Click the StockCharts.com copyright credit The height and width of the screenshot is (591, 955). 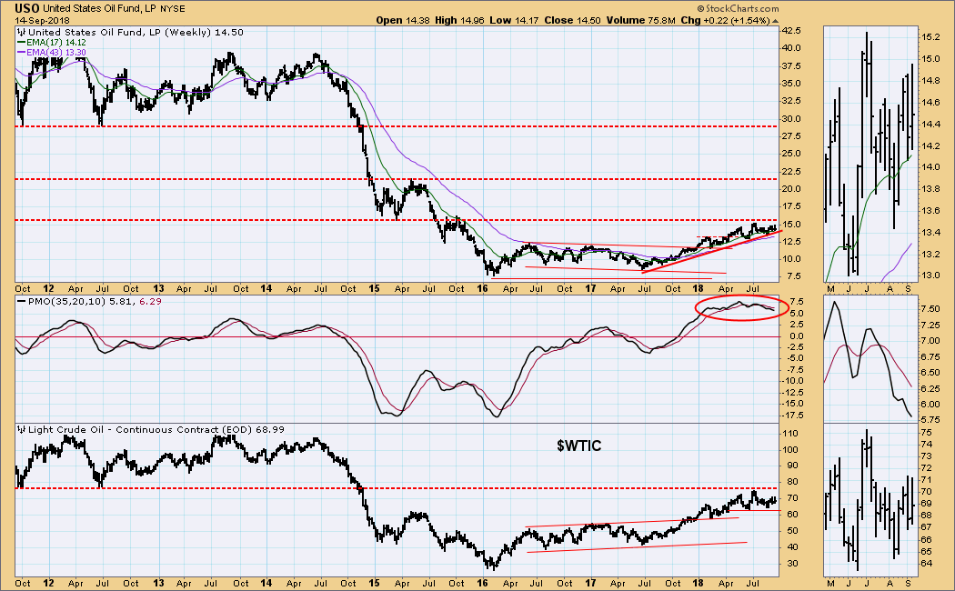738,8
